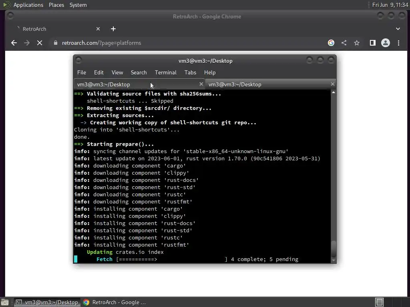Open the System menu

[78, 5]
